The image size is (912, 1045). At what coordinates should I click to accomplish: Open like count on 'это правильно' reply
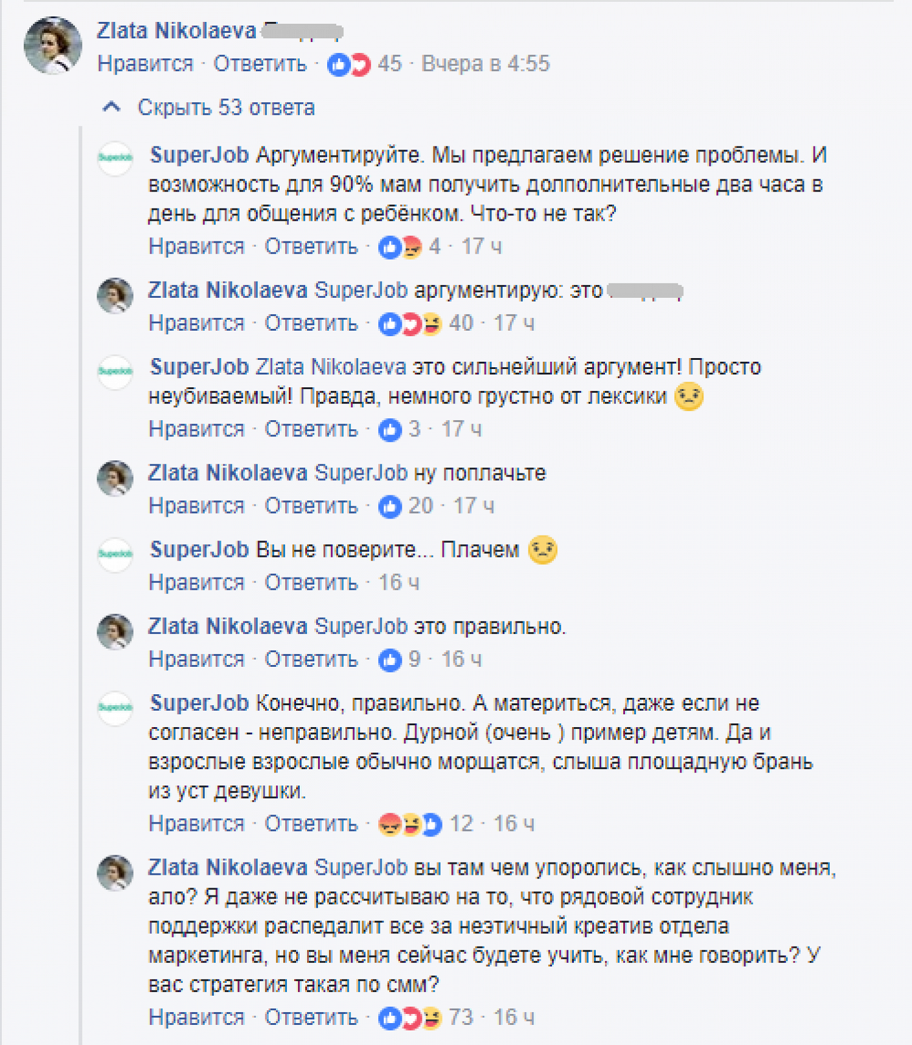399,660
